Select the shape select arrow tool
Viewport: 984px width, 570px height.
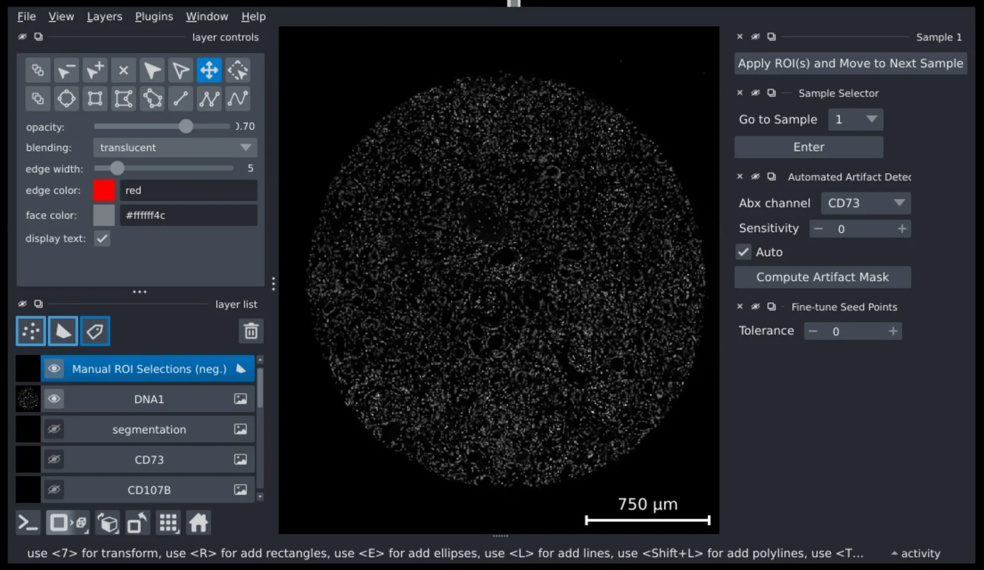tap(152, 70)
